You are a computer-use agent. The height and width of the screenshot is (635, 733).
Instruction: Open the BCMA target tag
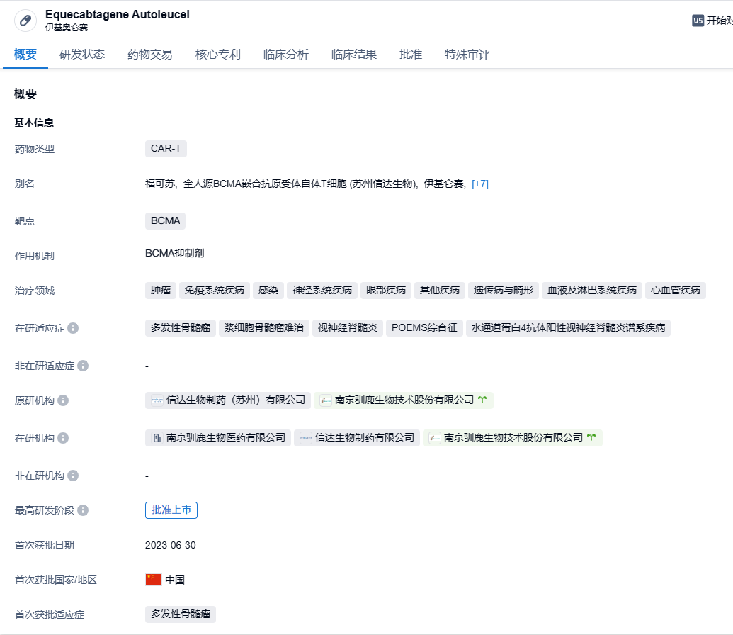point(165,221)
